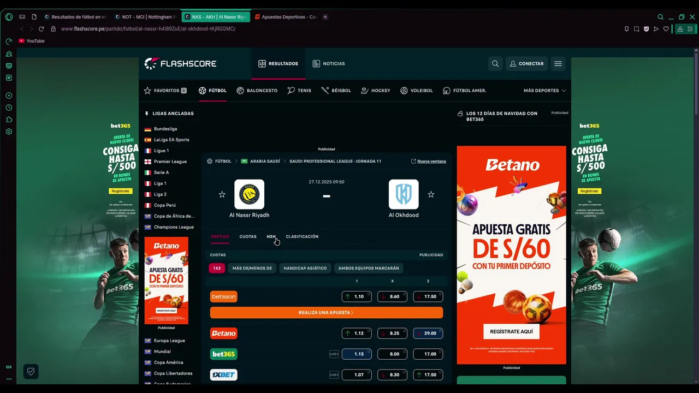This screenshot has width=699, height=393.
Task: Open the YouTube bookmark
Action: tap(32, 41)
